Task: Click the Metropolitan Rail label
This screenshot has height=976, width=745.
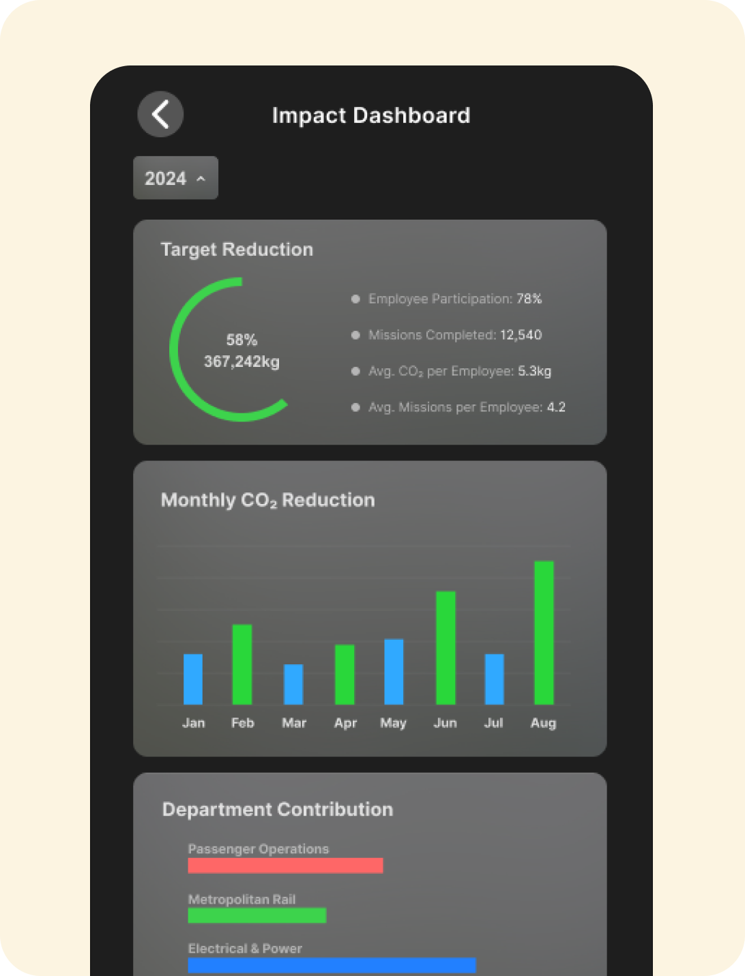Action: tap(242, 900)
